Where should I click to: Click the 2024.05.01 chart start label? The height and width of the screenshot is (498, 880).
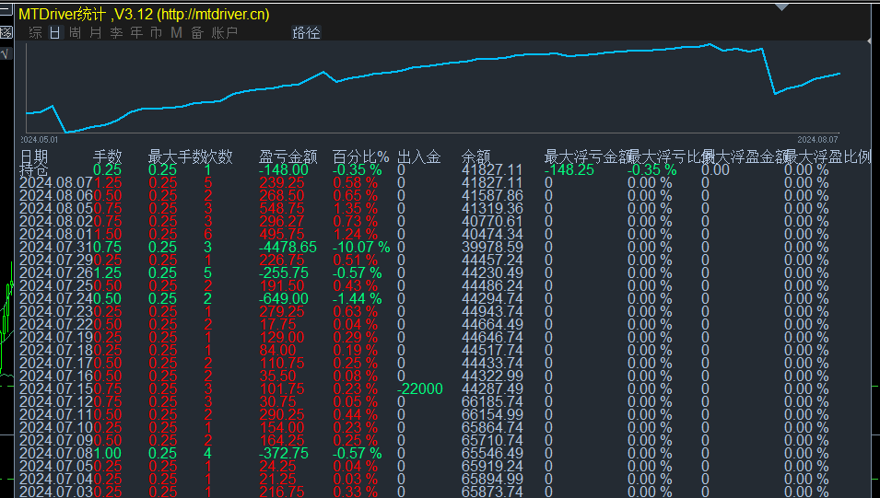[x=40, y=140]
